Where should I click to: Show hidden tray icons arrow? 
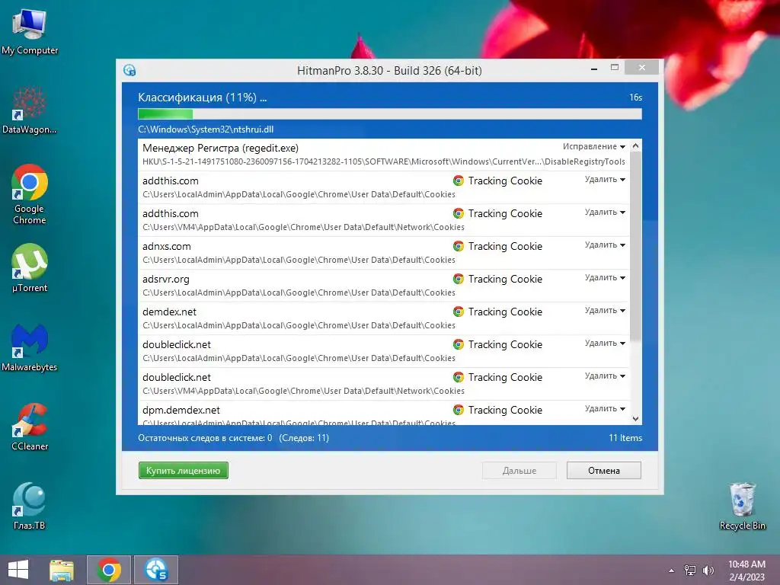pos(672,571)
